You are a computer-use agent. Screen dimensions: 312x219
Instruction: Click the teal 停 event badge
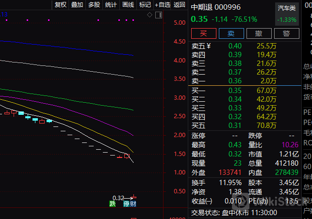126,204
